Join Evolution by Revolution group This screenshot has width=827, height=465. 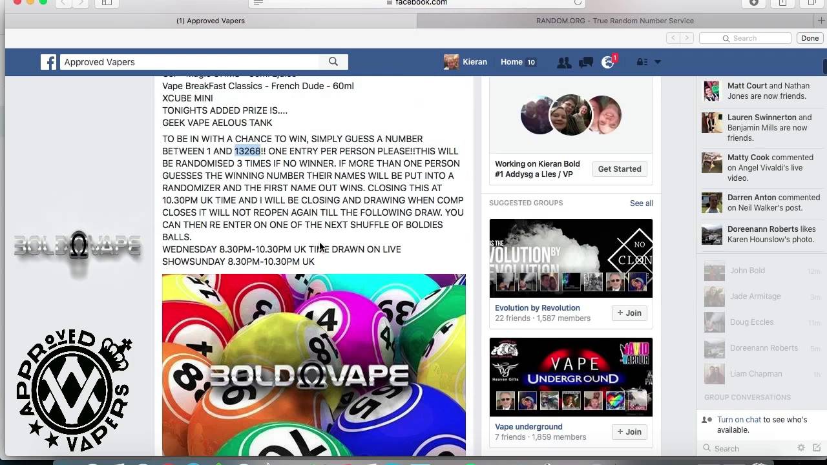[629, 313]
